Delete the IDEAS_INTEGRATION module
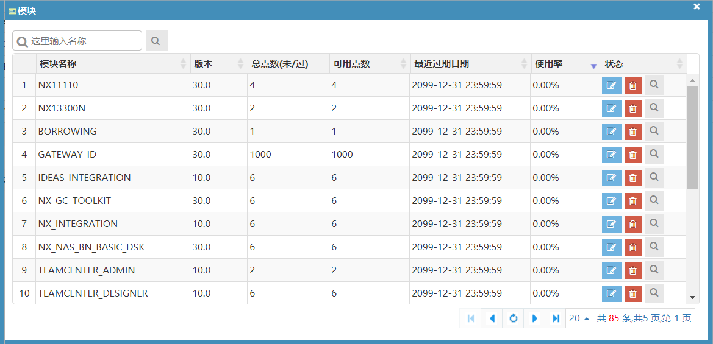 click(633, 178)
